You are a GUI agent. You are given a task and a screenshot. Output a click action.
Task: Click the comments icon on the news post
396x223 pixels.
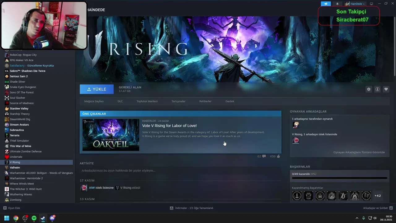(264, 156)
